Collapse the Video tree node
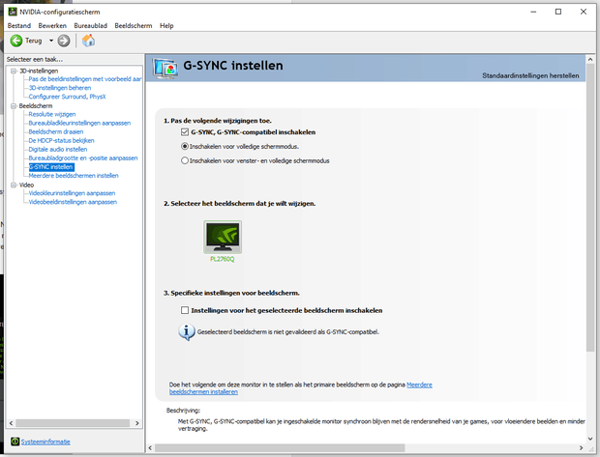 coord(14,185)
